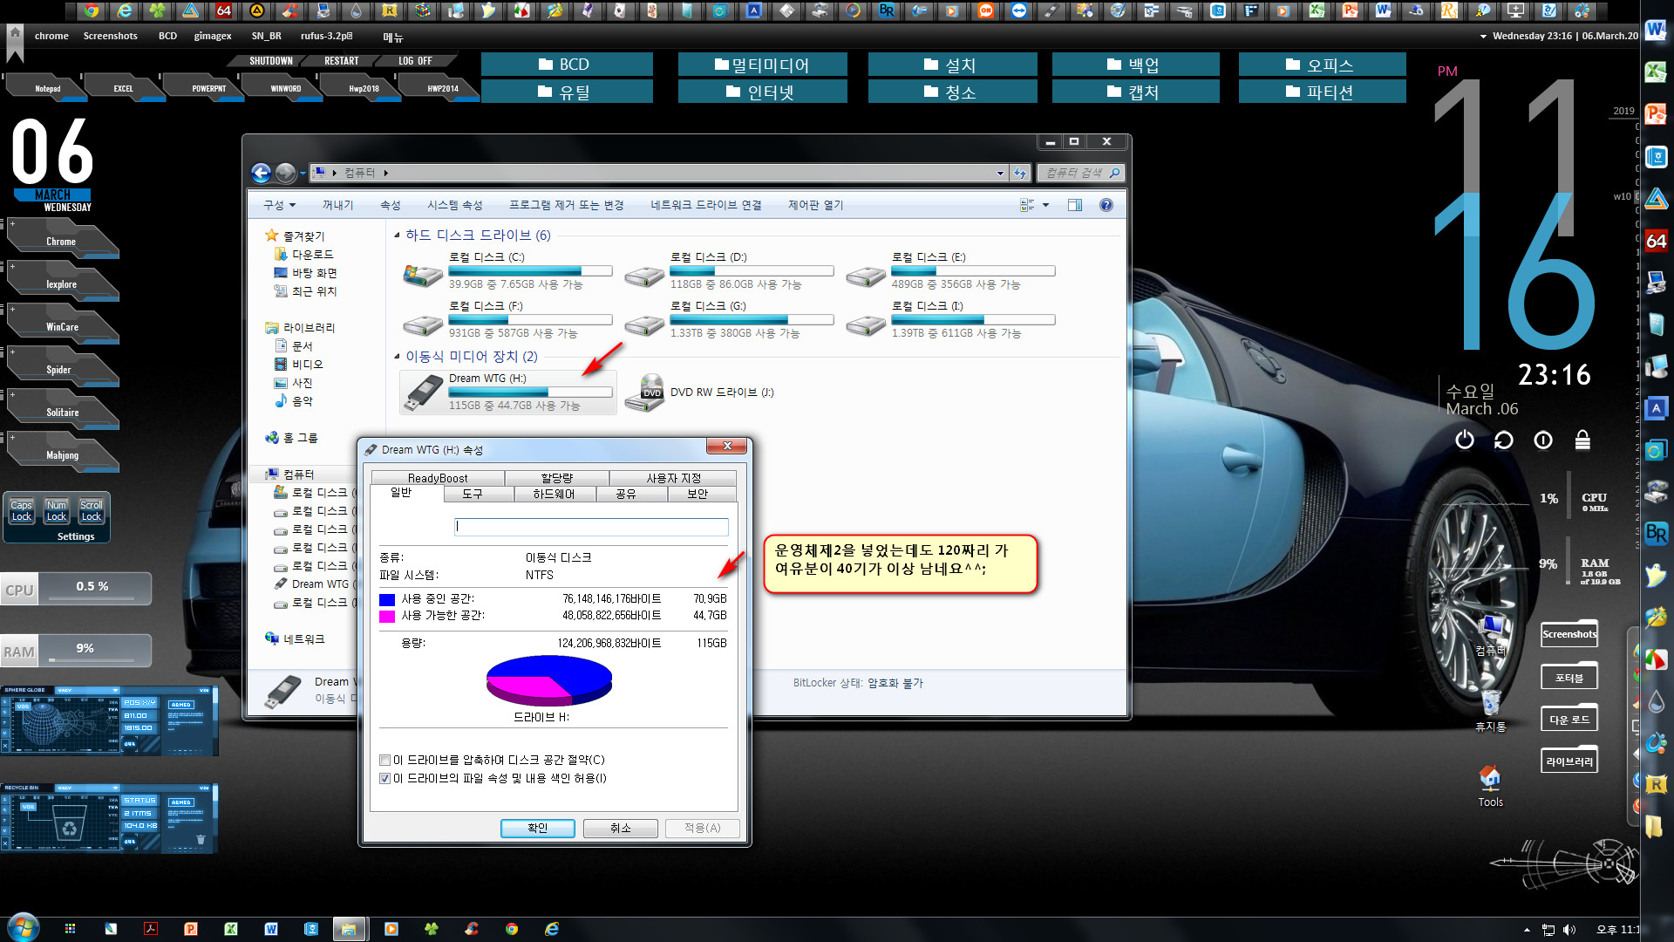Image resolution: width=1674 pixels, height=942 pixels.
Task: Toggle the preview pane icon in Explorer
Action: tap(1075, 205)
